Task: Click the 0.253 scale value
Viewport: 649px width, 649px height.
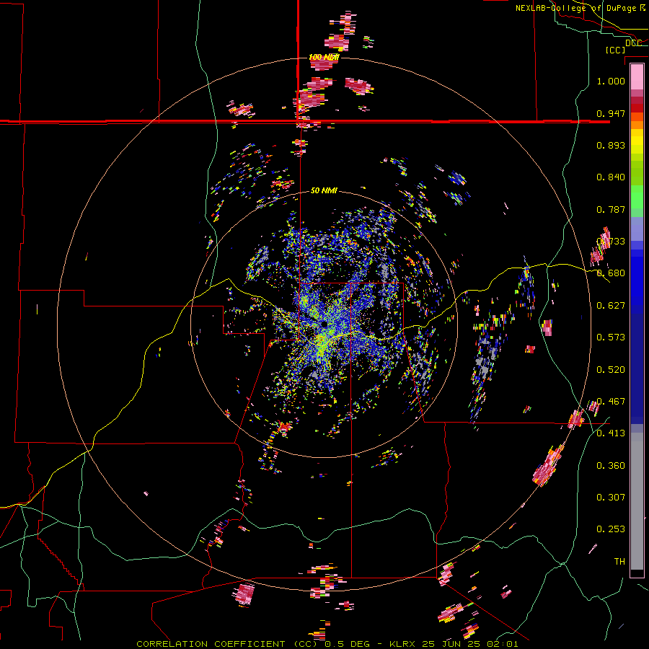Action: pos(611,529)
